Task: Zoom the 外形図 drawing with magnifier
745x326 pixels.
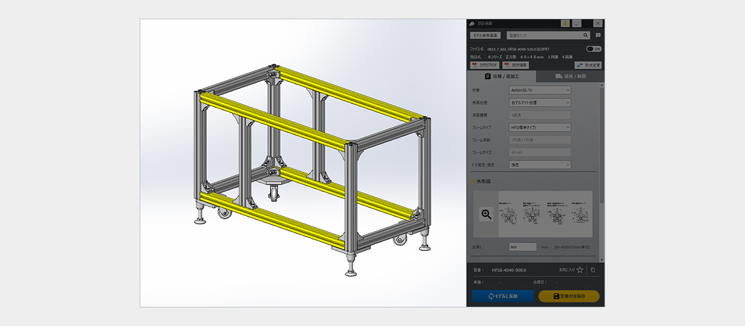Action: 487,214
